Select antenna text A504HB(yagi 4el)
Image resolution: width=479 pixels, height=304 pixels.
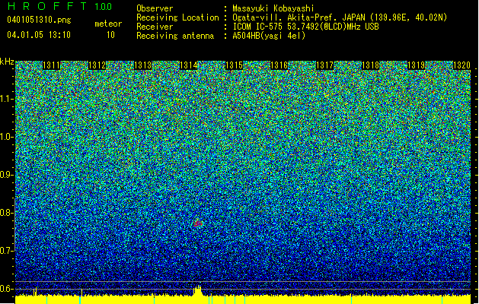pos(269,36)
